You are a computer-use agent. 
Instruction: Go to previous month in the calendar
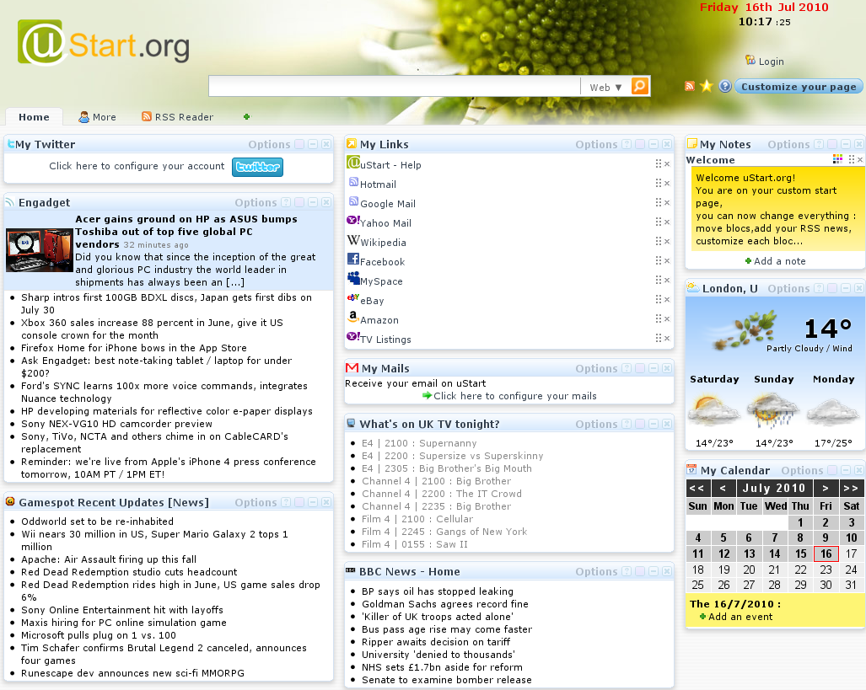(723, 488)
